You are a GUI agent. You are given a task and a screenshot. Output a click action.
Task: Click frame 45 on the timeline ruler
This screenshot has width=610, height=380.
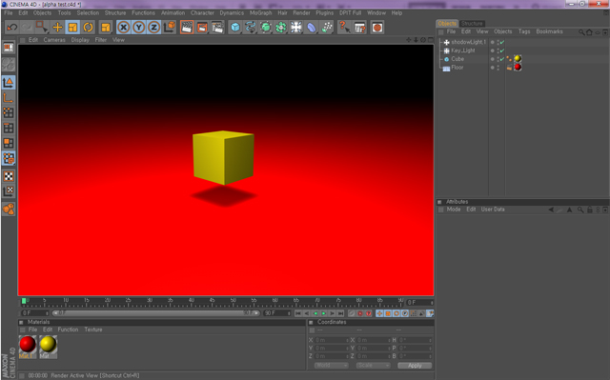(212, 302)
